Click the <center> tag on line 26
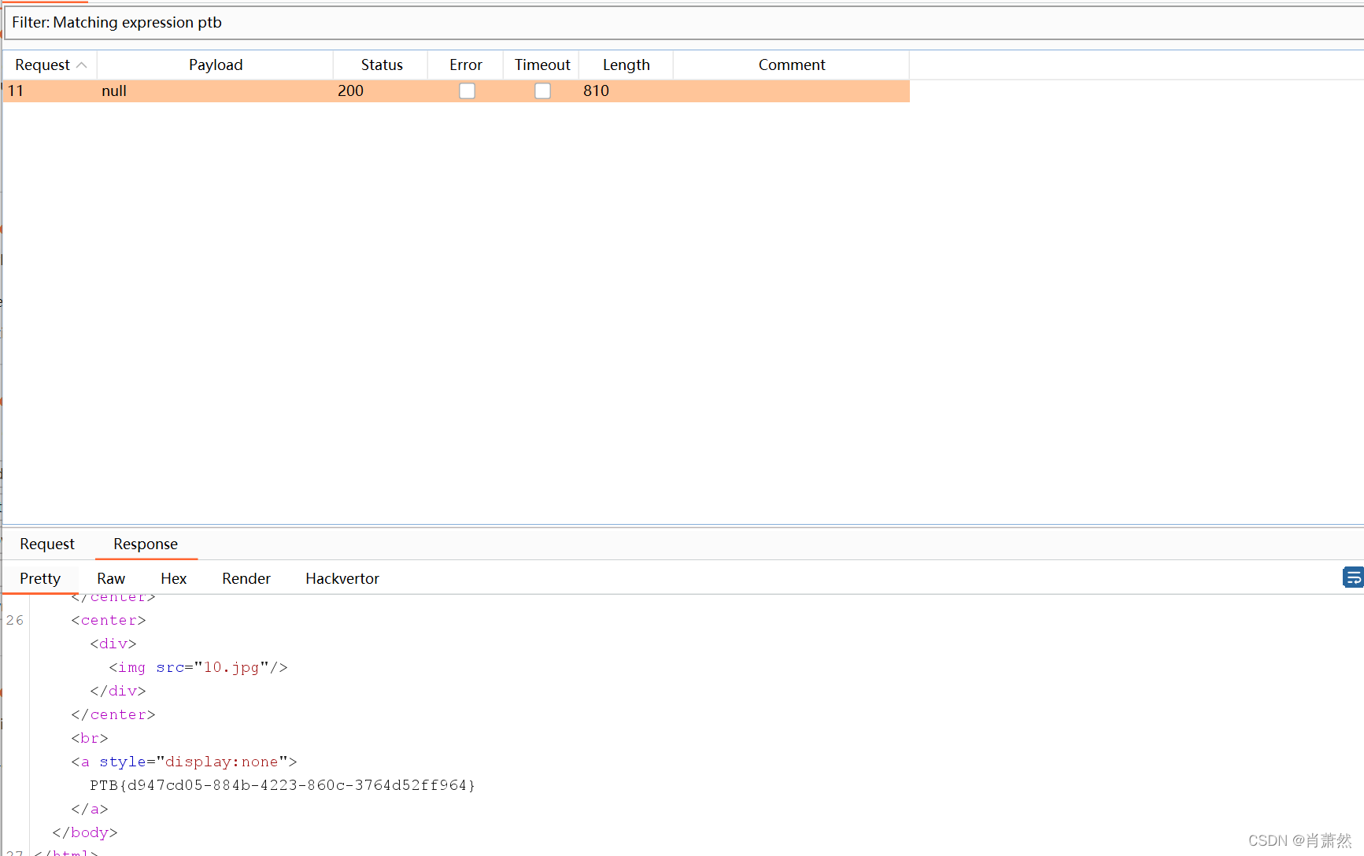Image resolution: width=1364 pixels, height=856 pixels. point(109,620)
